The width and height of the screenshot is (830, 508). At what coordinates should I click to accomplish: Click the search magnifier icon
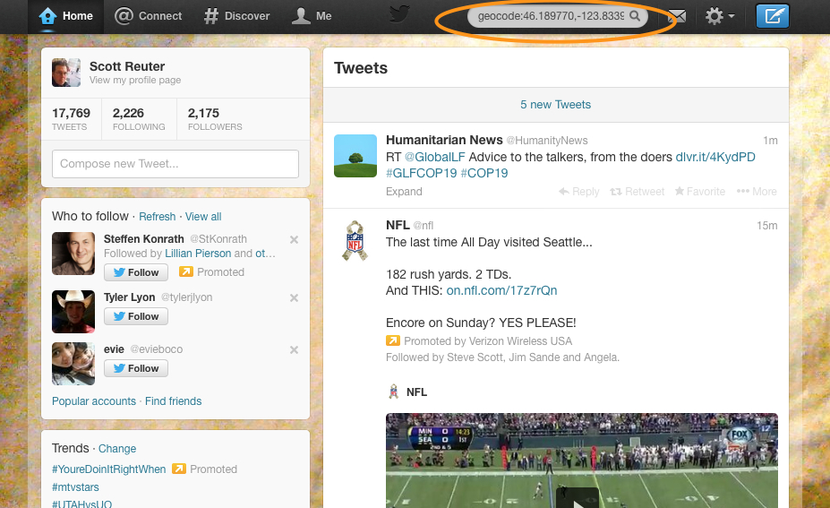coord(635,16)
